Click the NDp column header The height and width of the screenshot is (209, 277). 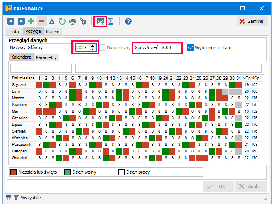(246, 78)
